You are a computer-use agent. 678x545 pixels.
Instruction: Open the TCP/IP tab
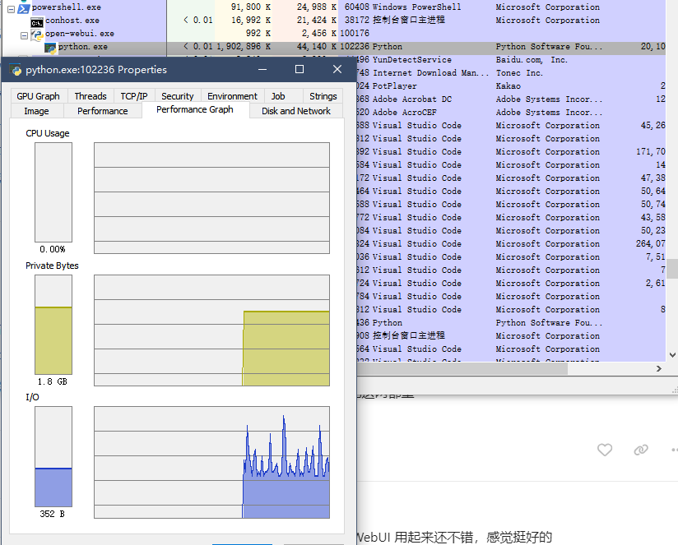tap(134, 96)
